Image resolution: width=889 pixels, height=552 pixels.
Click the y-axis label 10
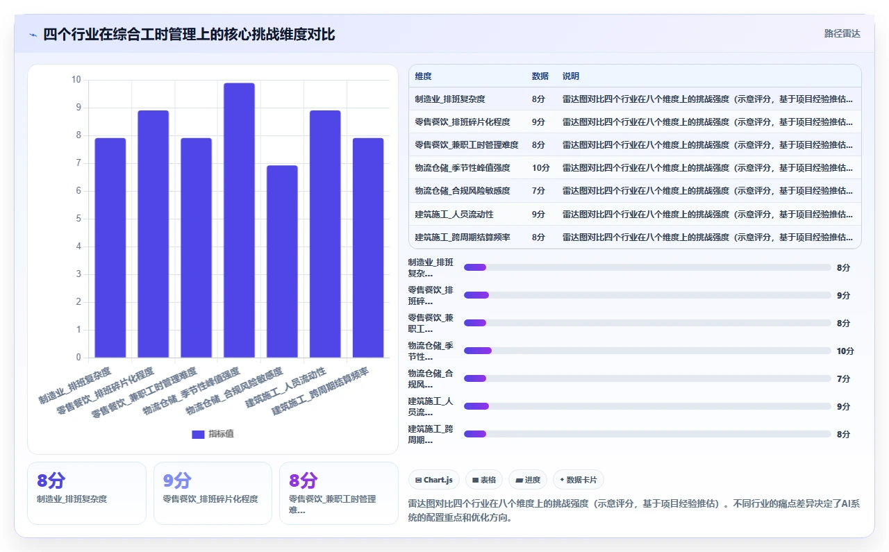click(76, 80)
